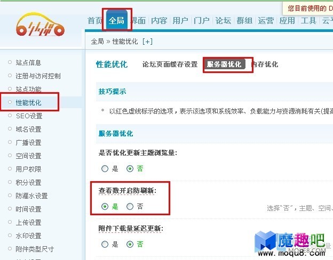Screen dimensions: 333x260
Task: Open the 全局 top navigation tab
Action: point(116,20)
